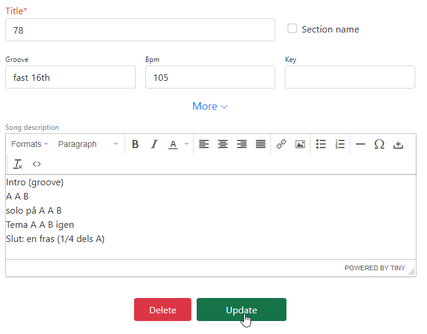Create a numbered list
This screenshot has height=334, width=427.
[x=340, y=144]
